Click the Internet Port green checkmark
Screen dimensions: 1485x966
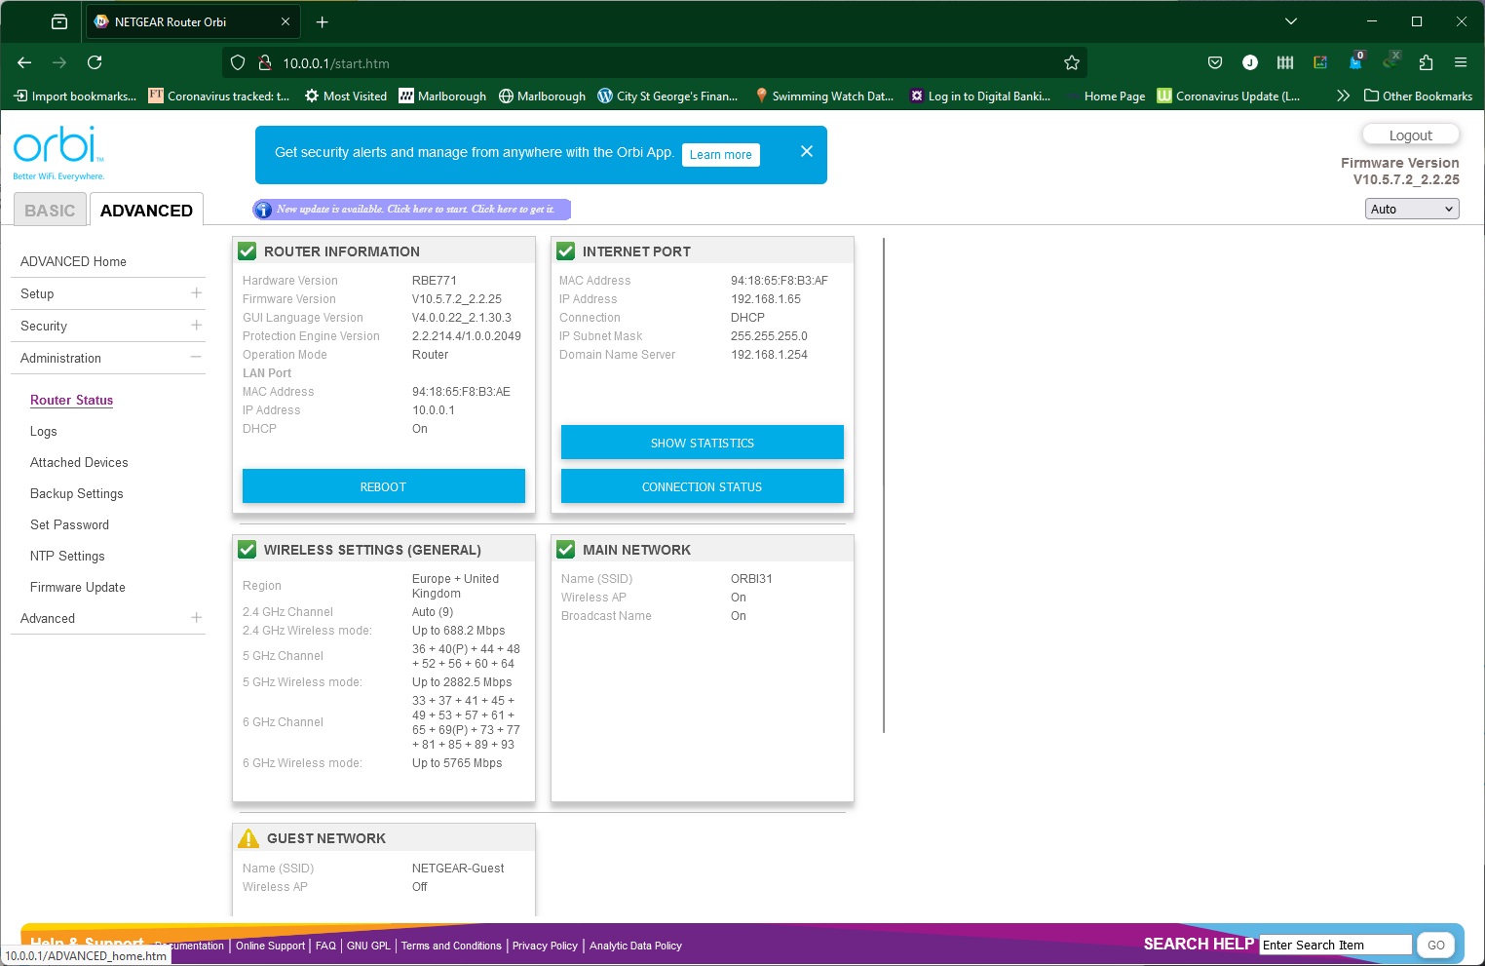[x=565, y=251]
